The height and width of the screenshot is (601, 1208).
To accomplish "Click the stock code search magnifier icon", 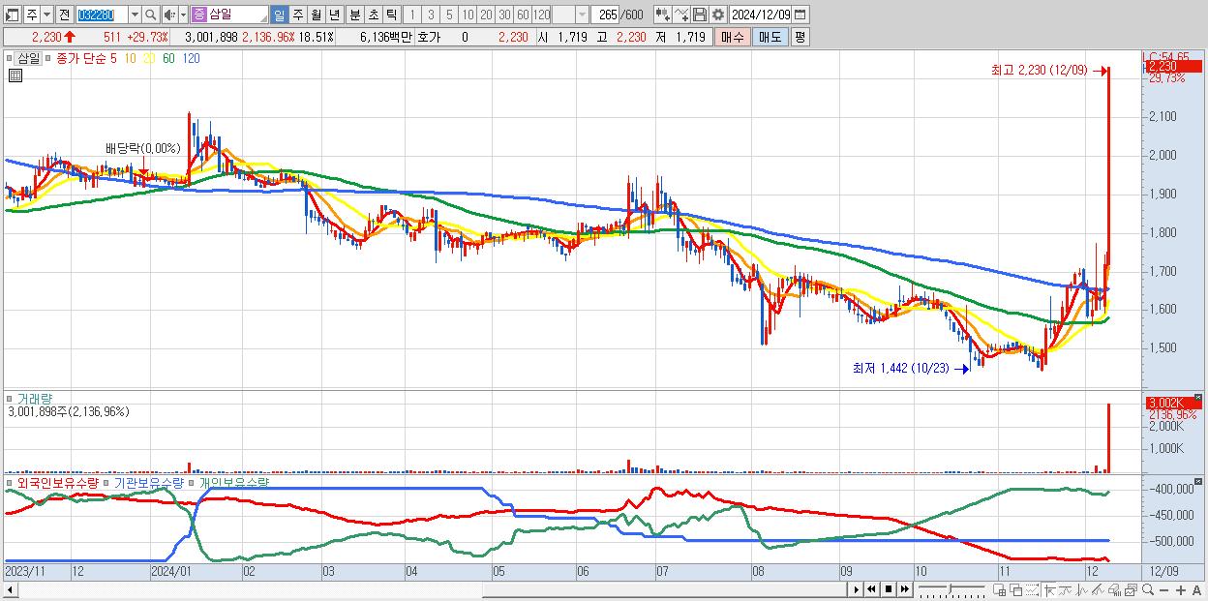I will point(150,15).
